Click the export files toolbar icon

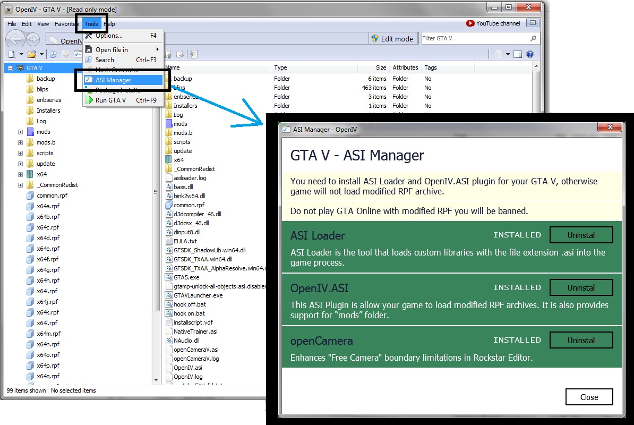point(180,54)
